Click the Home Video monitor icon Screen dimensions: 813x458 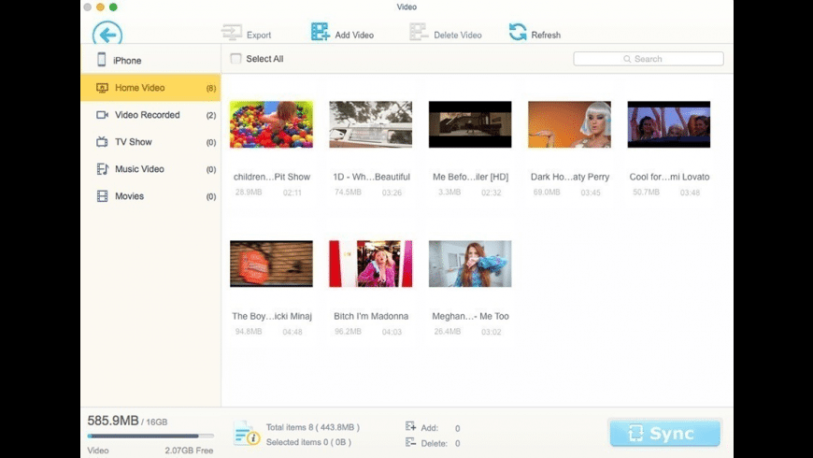[102, 88]
